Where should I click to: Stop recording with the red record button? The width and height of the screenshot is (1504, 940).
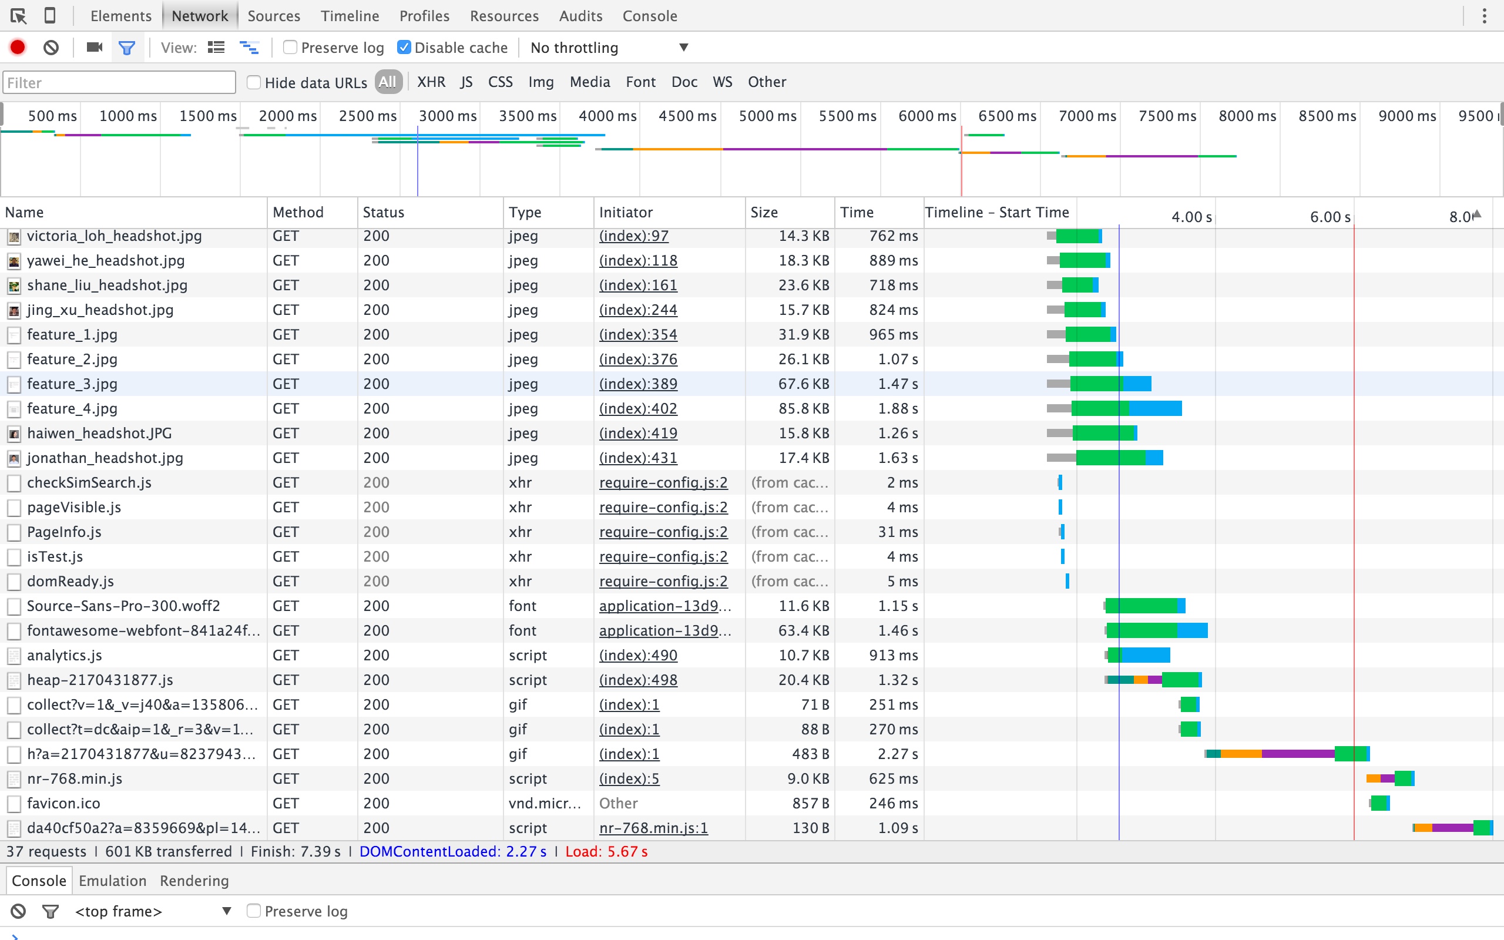pyautogui.click(x=18, y=47)
